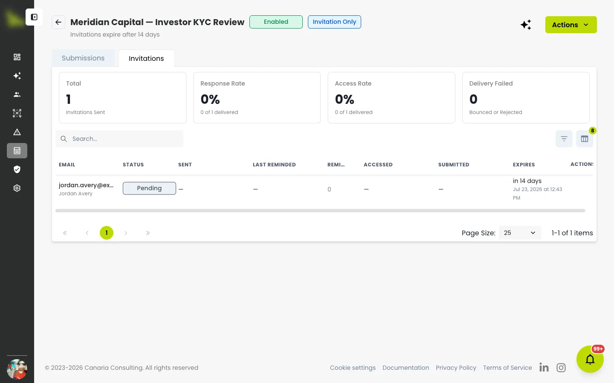
Task: Sort by the ACCESSED column header
Action: 378,165
